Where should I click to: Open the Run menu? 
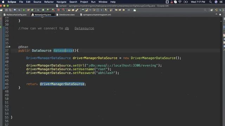[93, 2]
